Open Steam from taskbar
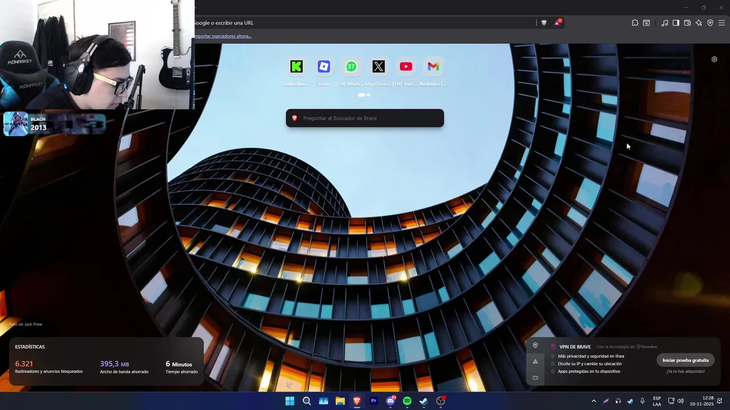 424,401
